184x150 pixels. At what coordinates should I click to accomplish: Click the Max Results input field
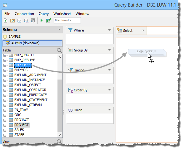[x=67, y=20]
